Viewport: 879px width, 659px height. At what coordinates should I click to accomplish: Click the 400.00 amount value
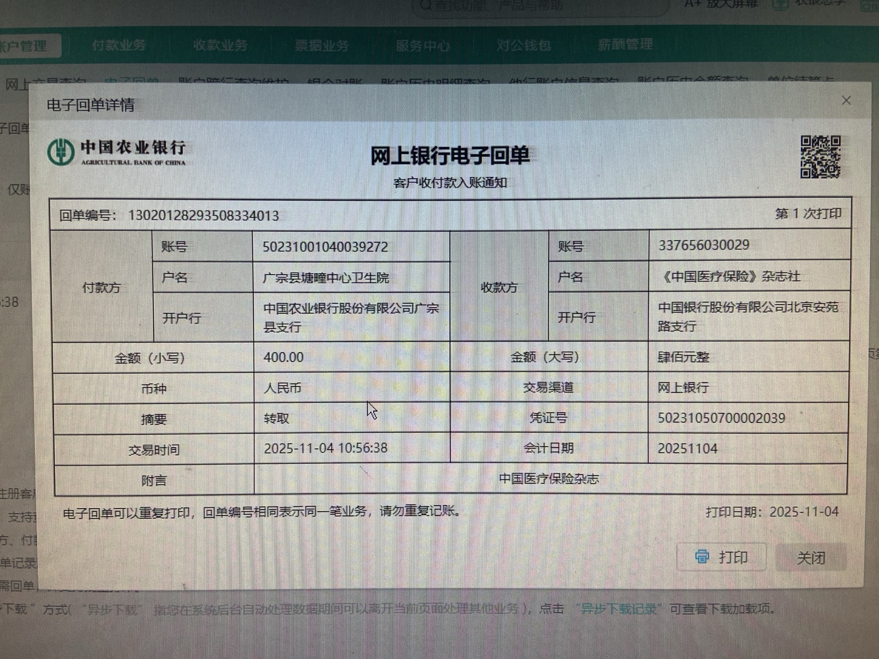[x=283, y=357]
